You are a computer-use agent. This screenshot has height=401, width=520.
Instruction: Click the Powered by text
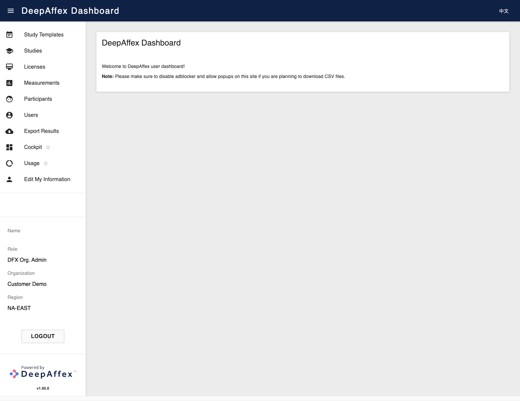click(x=33, y=367)
